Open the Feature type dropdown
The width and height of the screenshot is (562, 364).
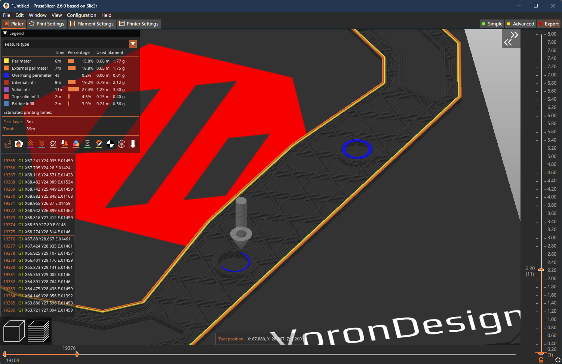[133, 44]
